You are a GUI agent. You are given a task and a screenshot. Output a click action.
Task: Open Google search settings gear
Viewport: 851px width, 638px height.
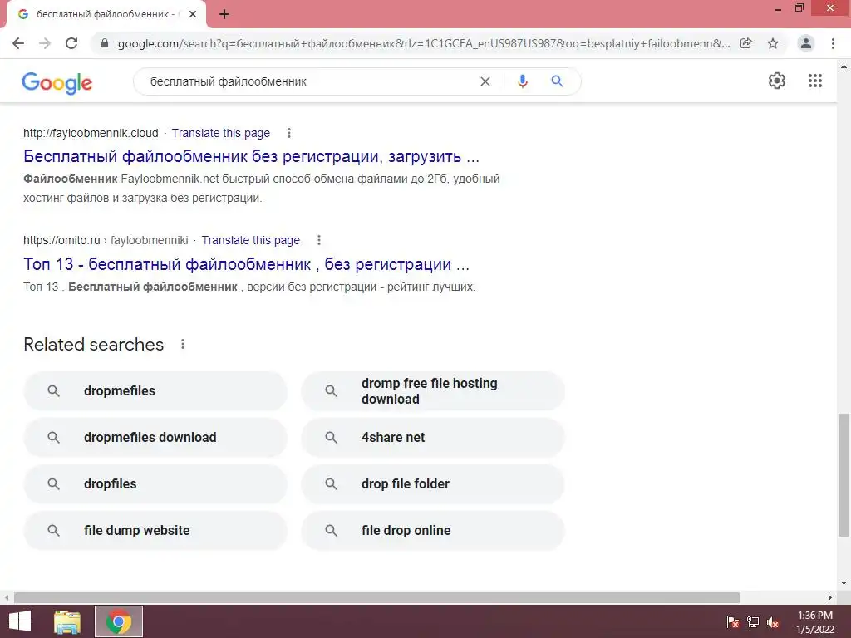777,81
